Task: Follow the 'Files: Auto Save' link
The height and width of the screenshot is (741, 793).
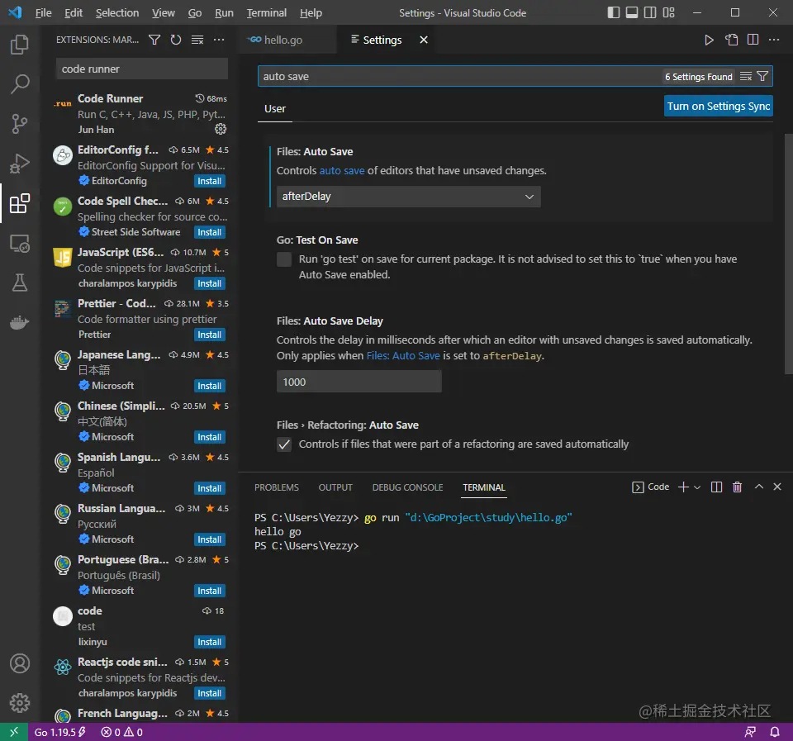Action: tap(403, 355)
